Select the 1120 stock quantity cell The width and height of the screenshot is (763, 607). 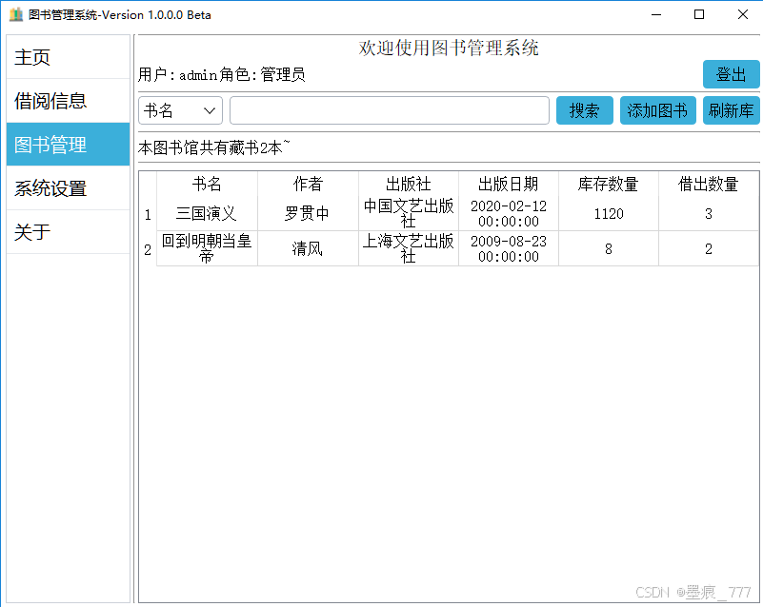[x=609, y=213]
